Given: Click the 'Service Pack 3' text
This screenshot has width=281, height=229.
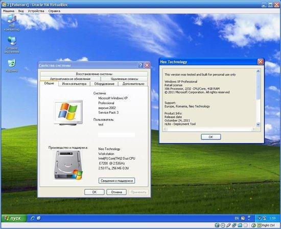Looking at the screenshot, I should tap(108, 113).
